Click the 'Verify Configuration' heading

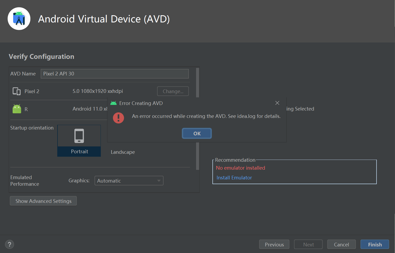coord(41,56)
